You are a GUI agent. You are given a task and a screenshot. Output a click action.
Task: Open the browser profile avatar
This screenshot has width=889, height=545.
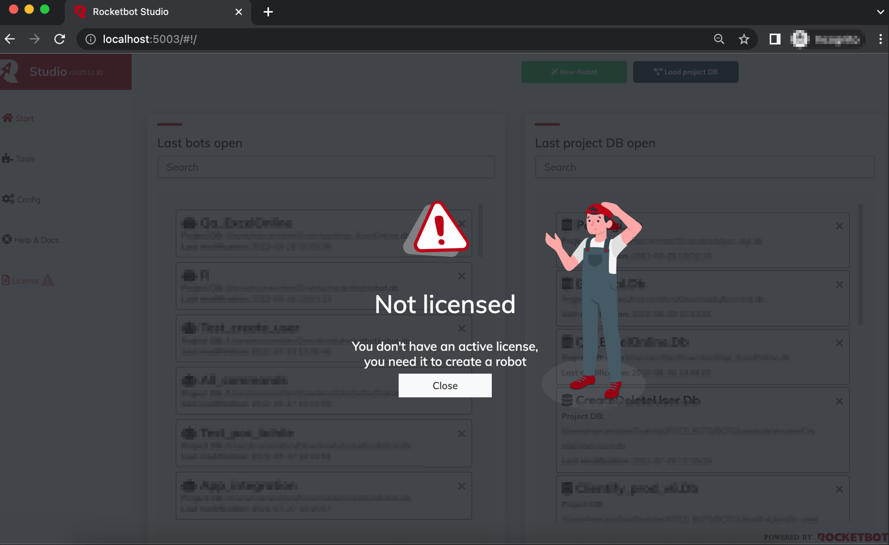(800, 39)
